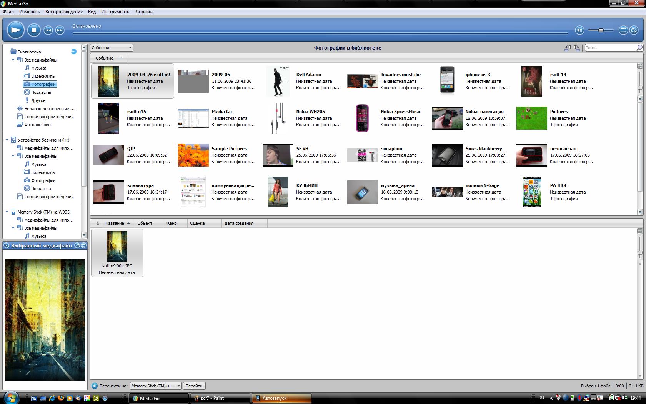Open Недавно добавленные item
The image size is (646, 404).
click(46, 109)
